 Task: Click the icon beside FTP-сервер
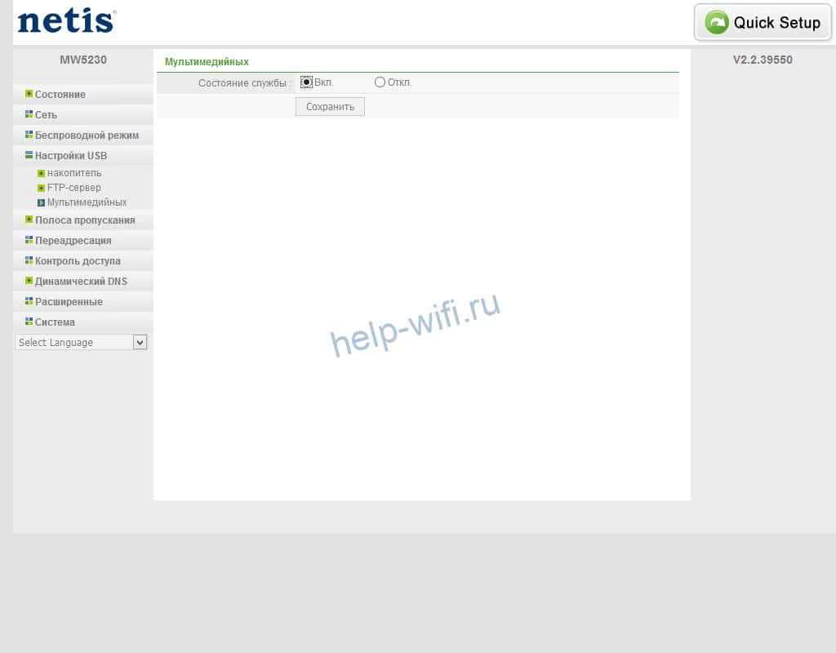[41, 188]
